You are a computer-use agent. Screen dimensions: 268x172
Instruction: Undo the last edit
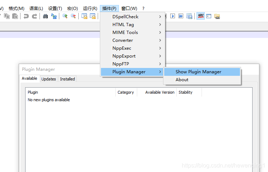[x=26, y=16]
